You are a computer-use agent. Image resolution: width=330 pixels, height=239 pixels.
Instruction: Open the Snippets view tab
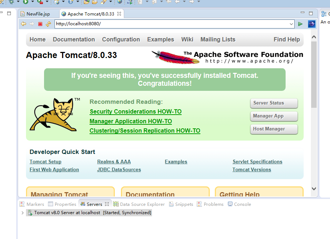point(181,204)
